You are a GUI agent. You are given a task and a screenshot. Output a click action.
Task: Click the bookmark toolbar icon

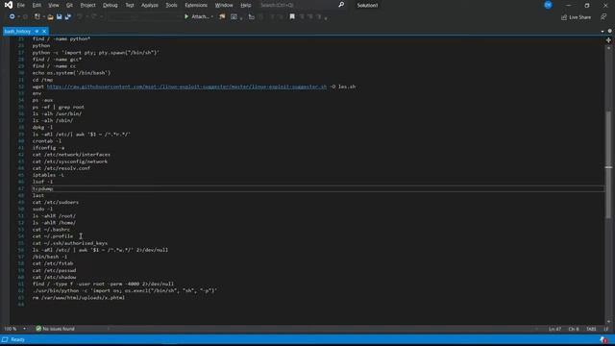pos(292,16)
